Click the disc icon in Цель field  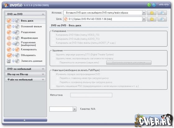click(66, 19)
